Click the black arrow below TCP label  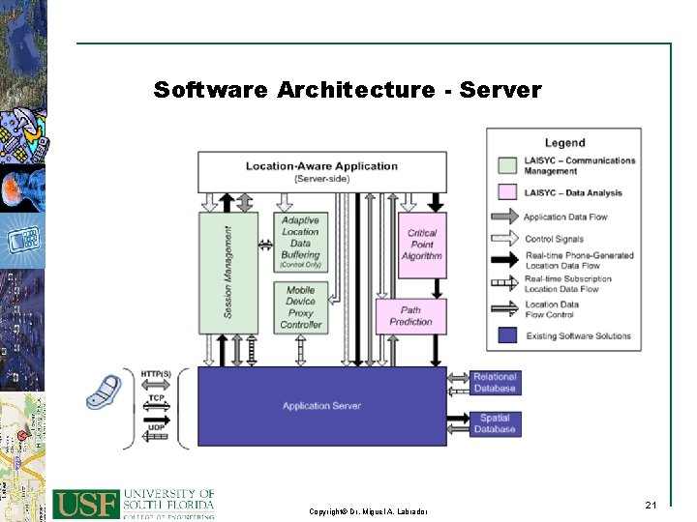pos(157,420)
